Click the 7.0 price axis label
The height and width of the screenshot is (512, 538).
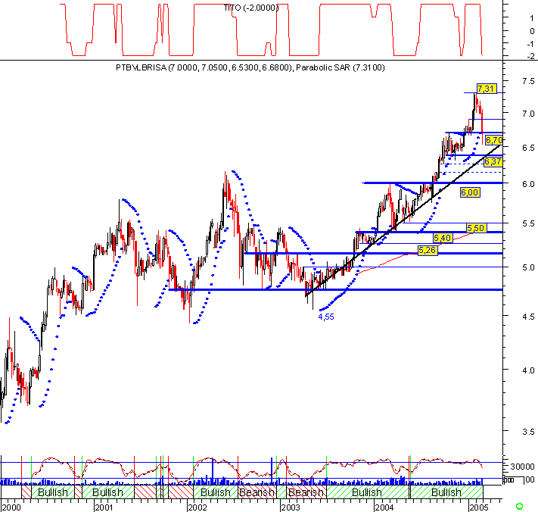[528, 114]
